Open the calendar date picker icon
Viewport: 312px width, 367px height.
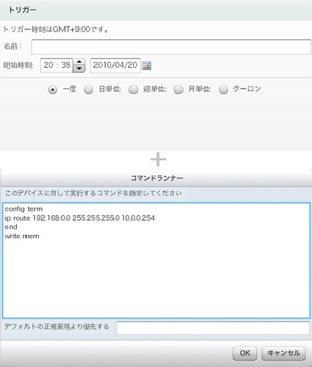[147, 66]
